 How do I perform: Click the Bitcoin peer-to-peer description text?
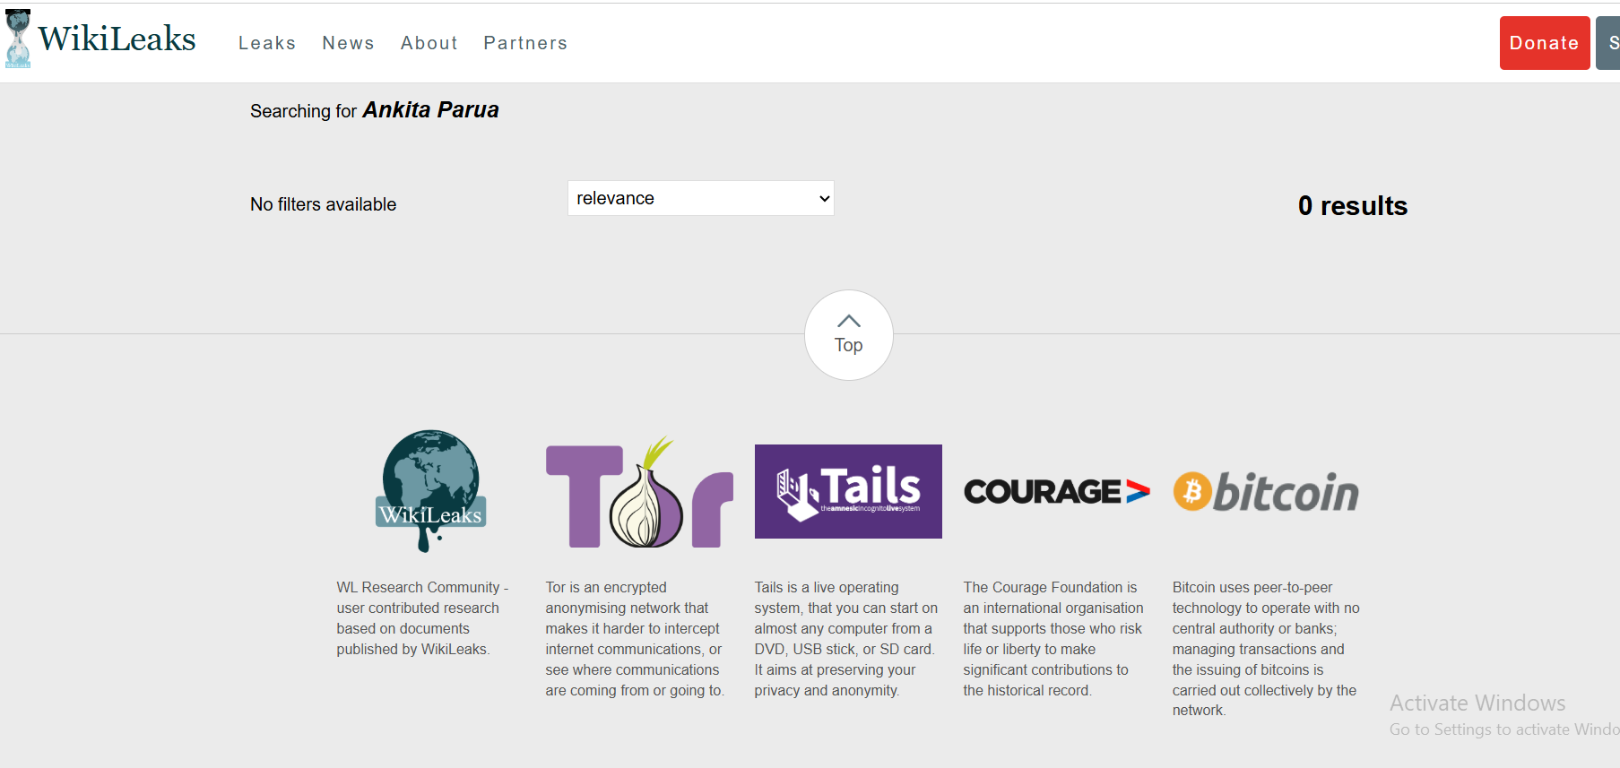pos(1265,649)
